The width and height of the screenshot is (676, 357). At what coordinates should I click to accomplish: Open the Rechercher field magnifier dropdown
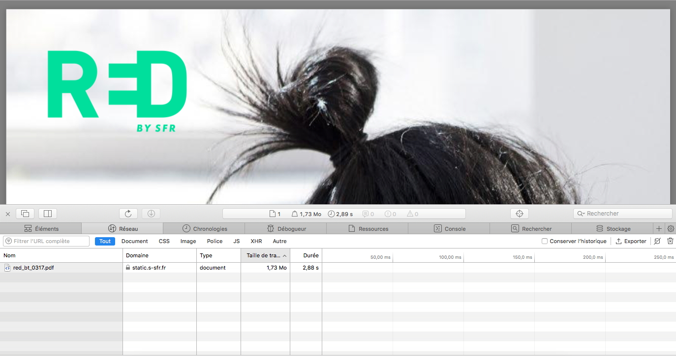click(x=581, y=214)
